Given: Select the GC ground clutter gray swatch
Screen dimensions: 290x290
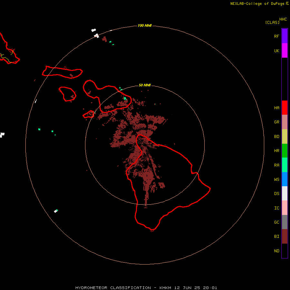Looking at the screenshot, I should (285, 222).
